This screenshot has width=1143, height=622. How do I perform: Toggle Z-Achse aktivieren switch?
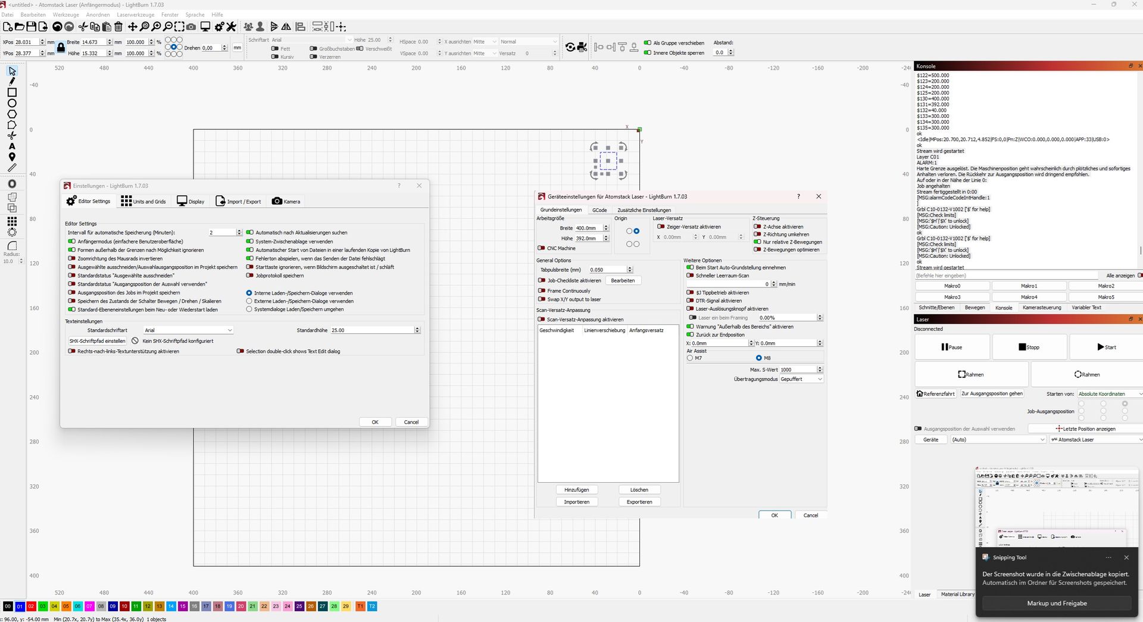pos(757,227)
